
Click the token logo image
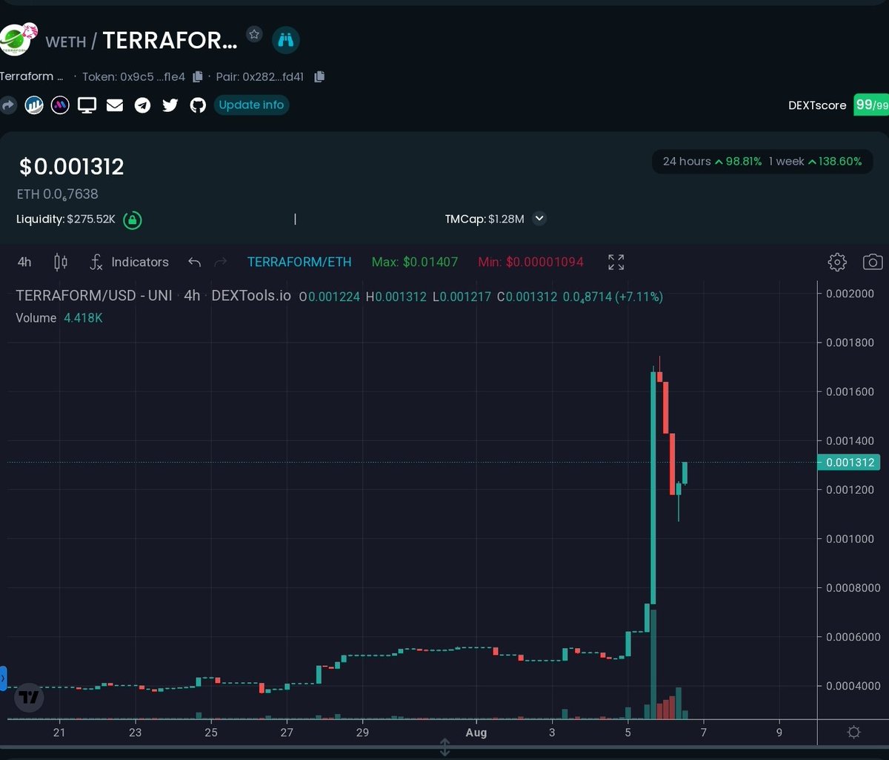pos(18,40)
